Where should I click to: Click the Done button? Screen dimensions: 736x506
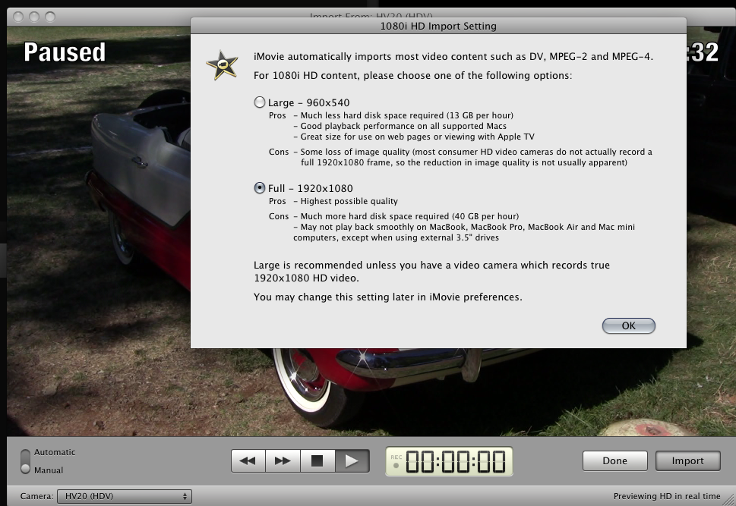coord(615,461)
